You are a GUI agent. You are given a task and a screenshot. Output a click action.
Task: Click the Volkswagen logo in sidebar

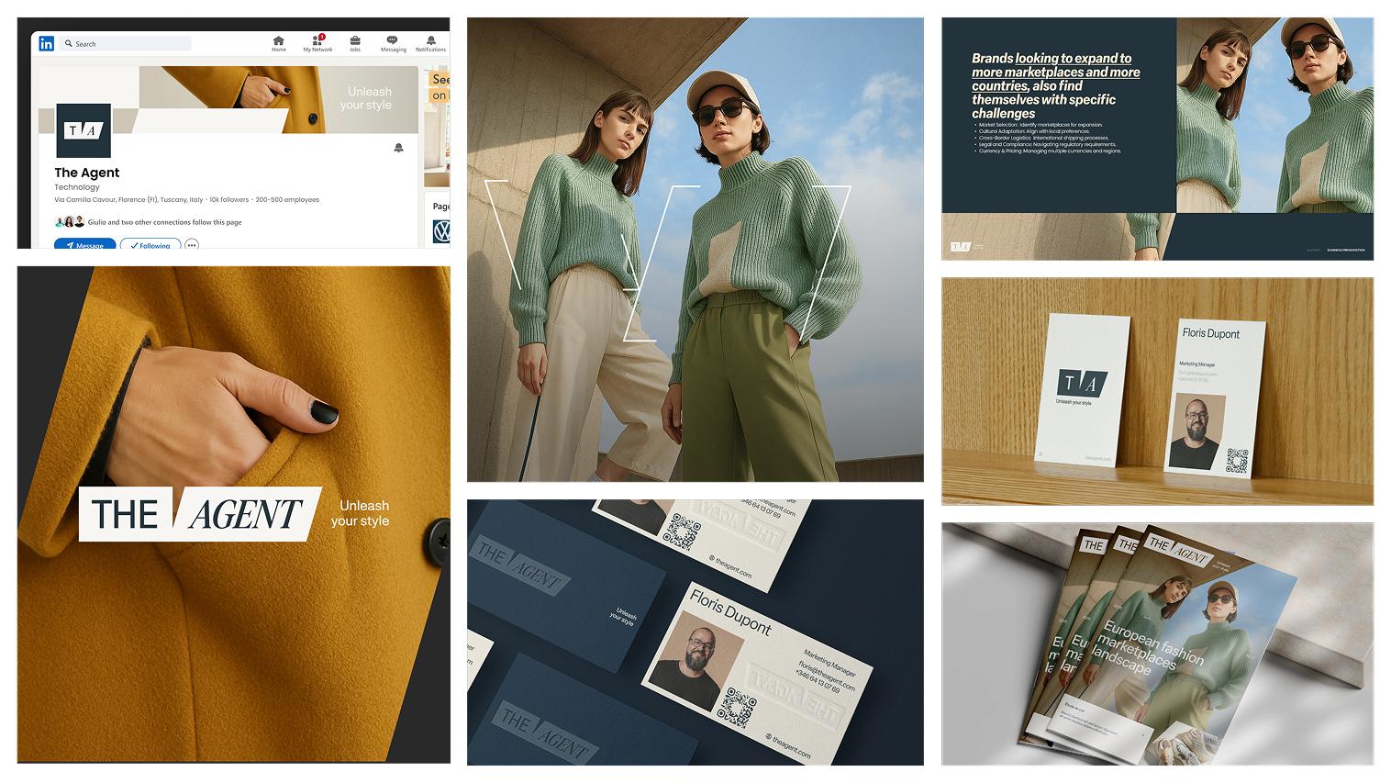[440, 232]
